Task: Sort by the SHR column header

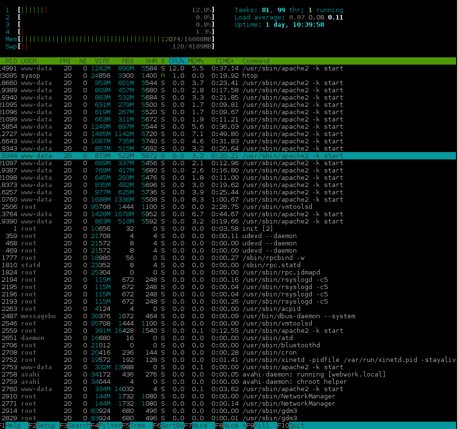Action: 152,61
